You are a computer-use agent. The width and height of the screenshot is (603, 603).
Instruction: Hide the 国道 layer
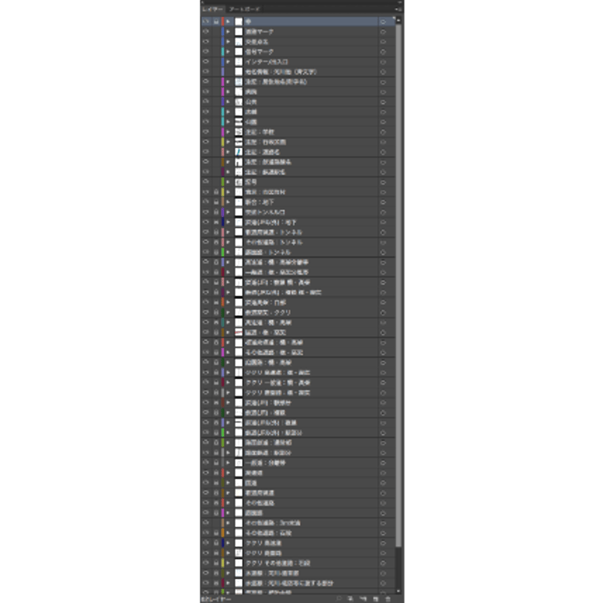206,483
